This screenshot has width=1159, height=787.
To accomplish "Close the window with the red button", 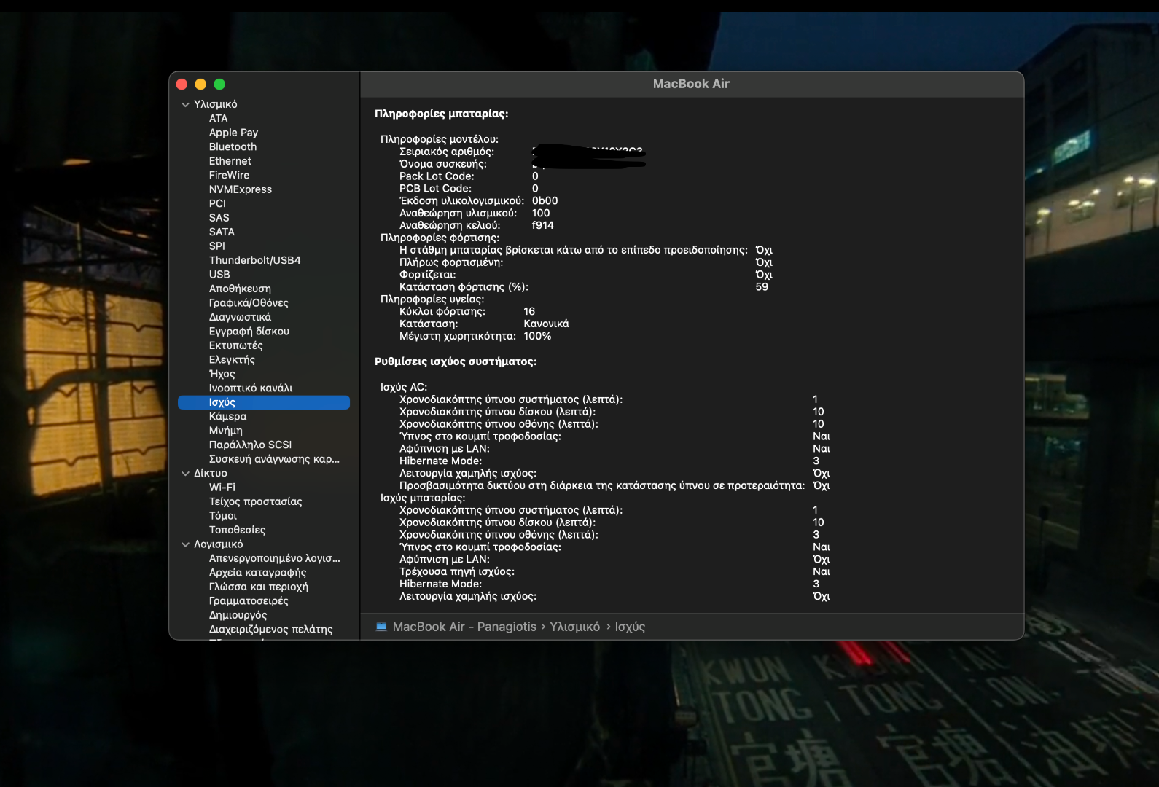I will pos(182,85).
